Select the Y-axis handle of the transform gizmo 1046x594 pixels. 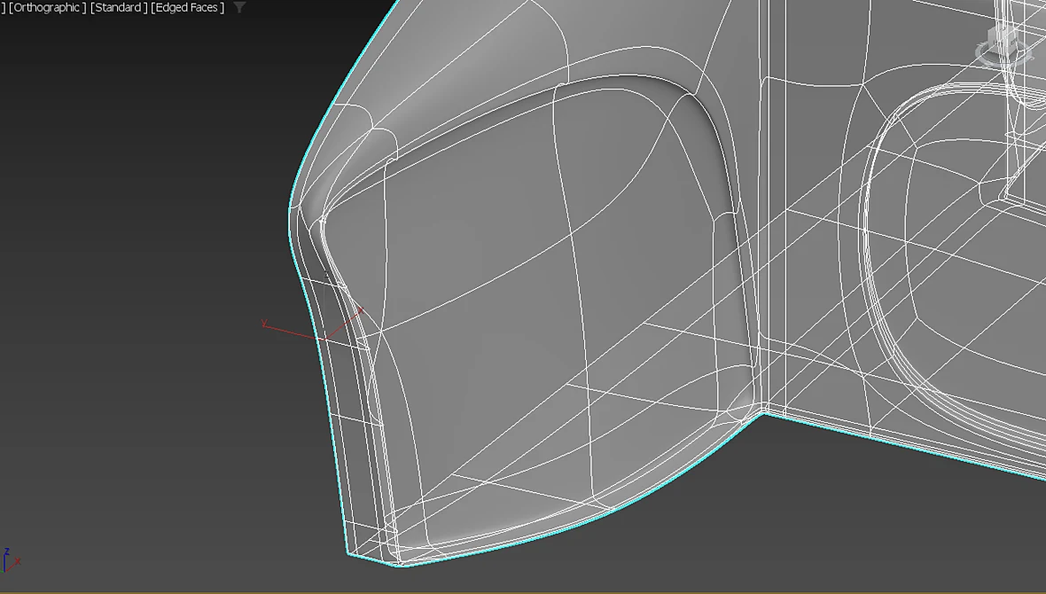[x=293, y=330]
